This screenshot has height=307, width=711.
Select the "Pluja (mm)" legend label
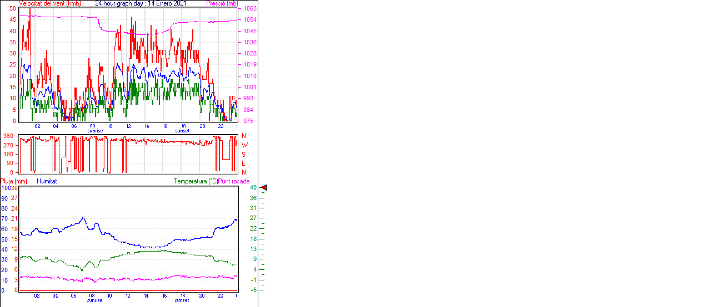point(14,181)
